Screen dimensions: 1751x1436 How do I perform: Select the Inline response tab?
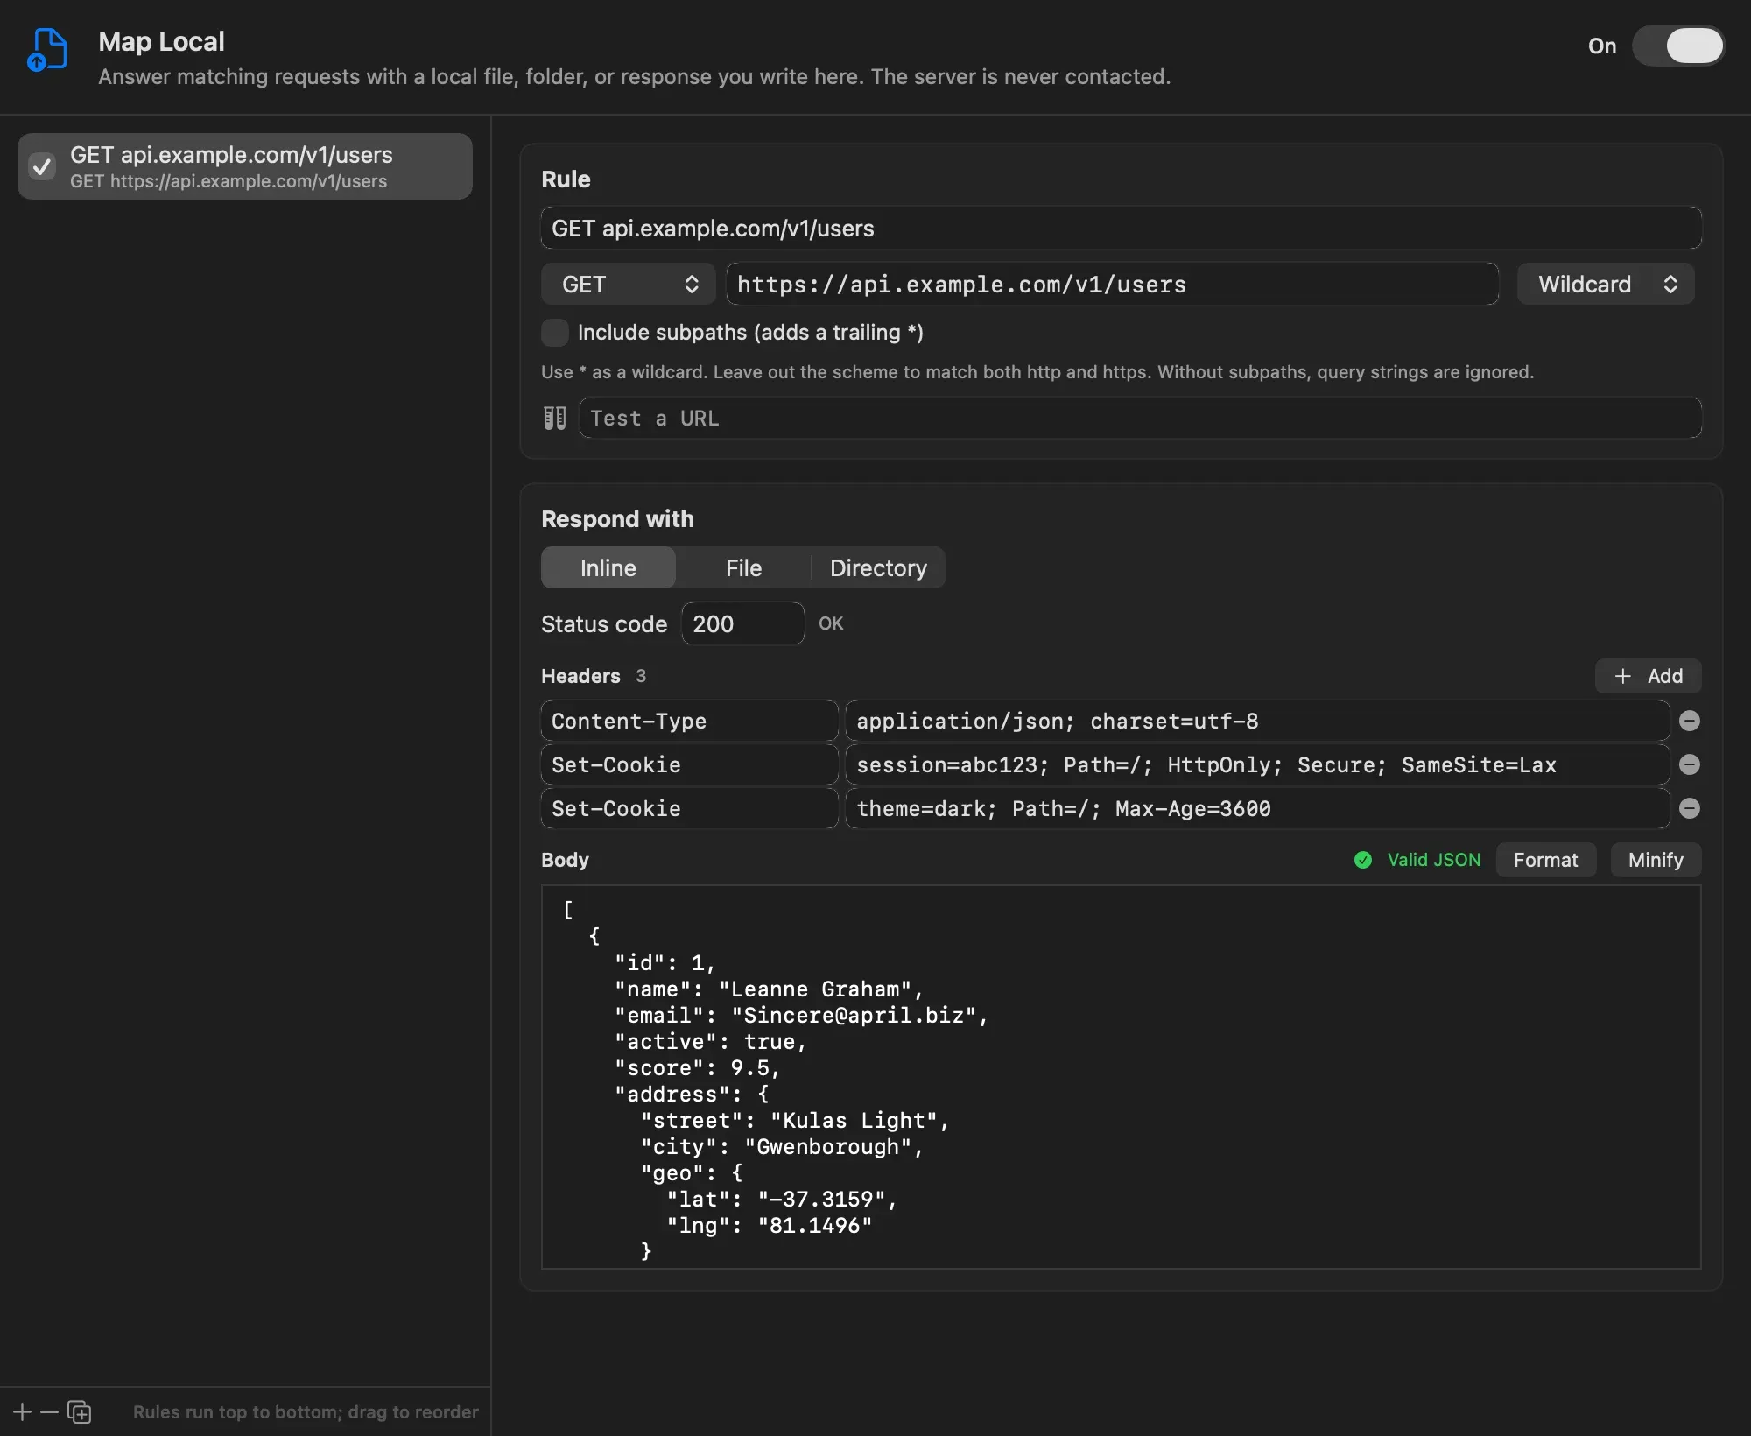(x=608, y=568)
